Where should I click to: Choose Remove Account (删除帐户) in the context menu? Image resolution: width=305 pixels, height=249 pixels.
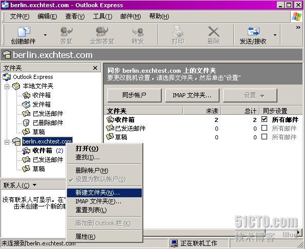pyautogui.click(x=104, y=171)
